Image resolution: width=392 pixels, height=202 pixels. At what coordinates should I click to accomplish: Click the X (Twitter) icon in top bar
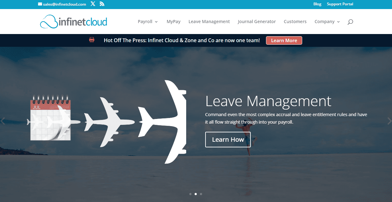[x=93, y=4]
